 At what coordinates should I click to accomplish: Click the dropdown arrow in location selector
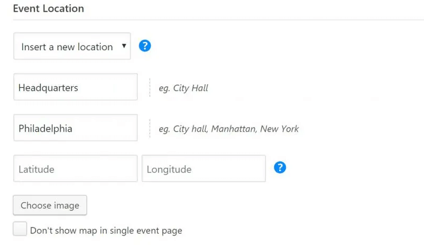124,46
